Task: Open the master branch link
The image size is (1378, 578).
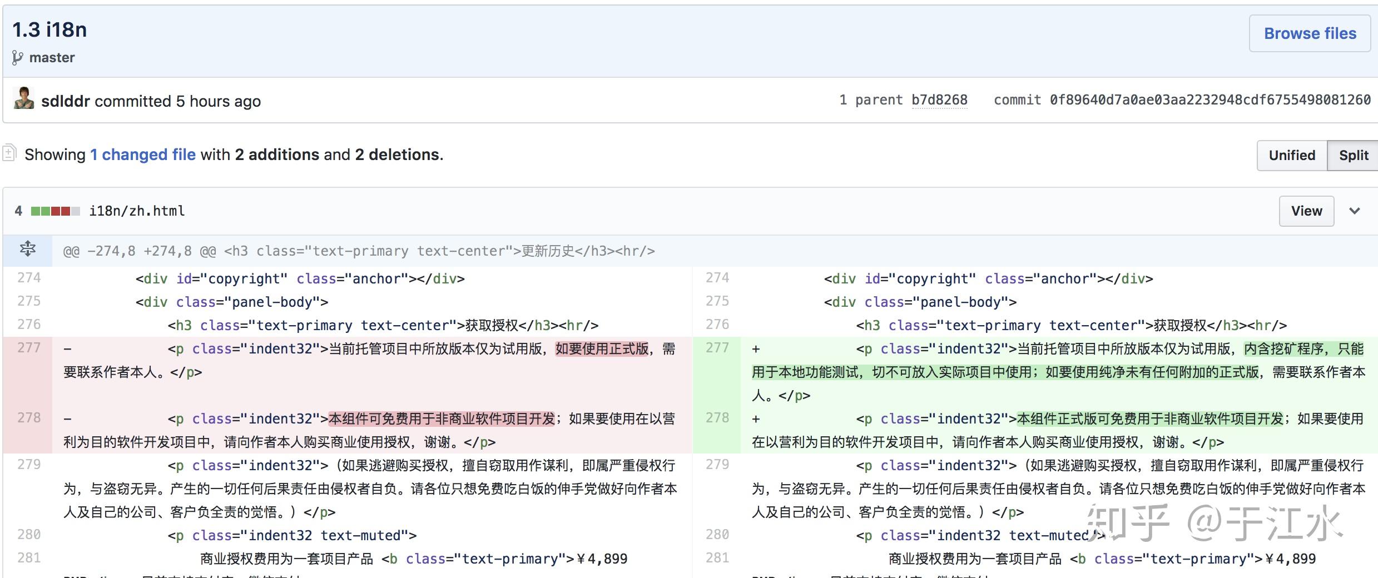Action: 52,58
